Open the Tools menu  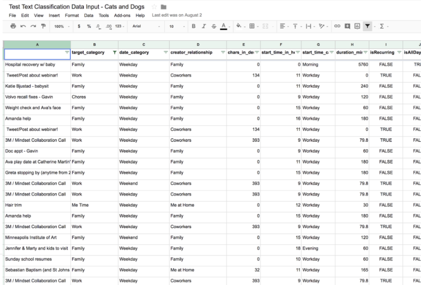point(104,15)
